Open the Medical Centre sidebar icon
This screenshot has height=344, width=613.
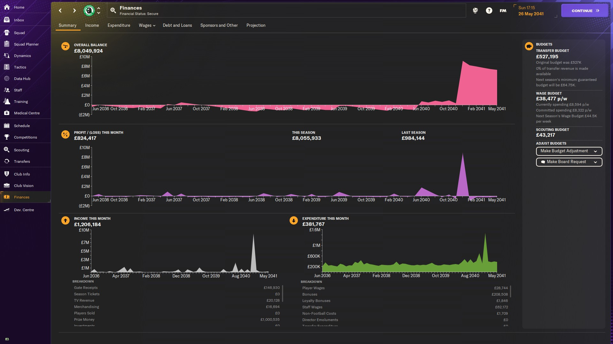pyautogui.click(x=7, y=113)
